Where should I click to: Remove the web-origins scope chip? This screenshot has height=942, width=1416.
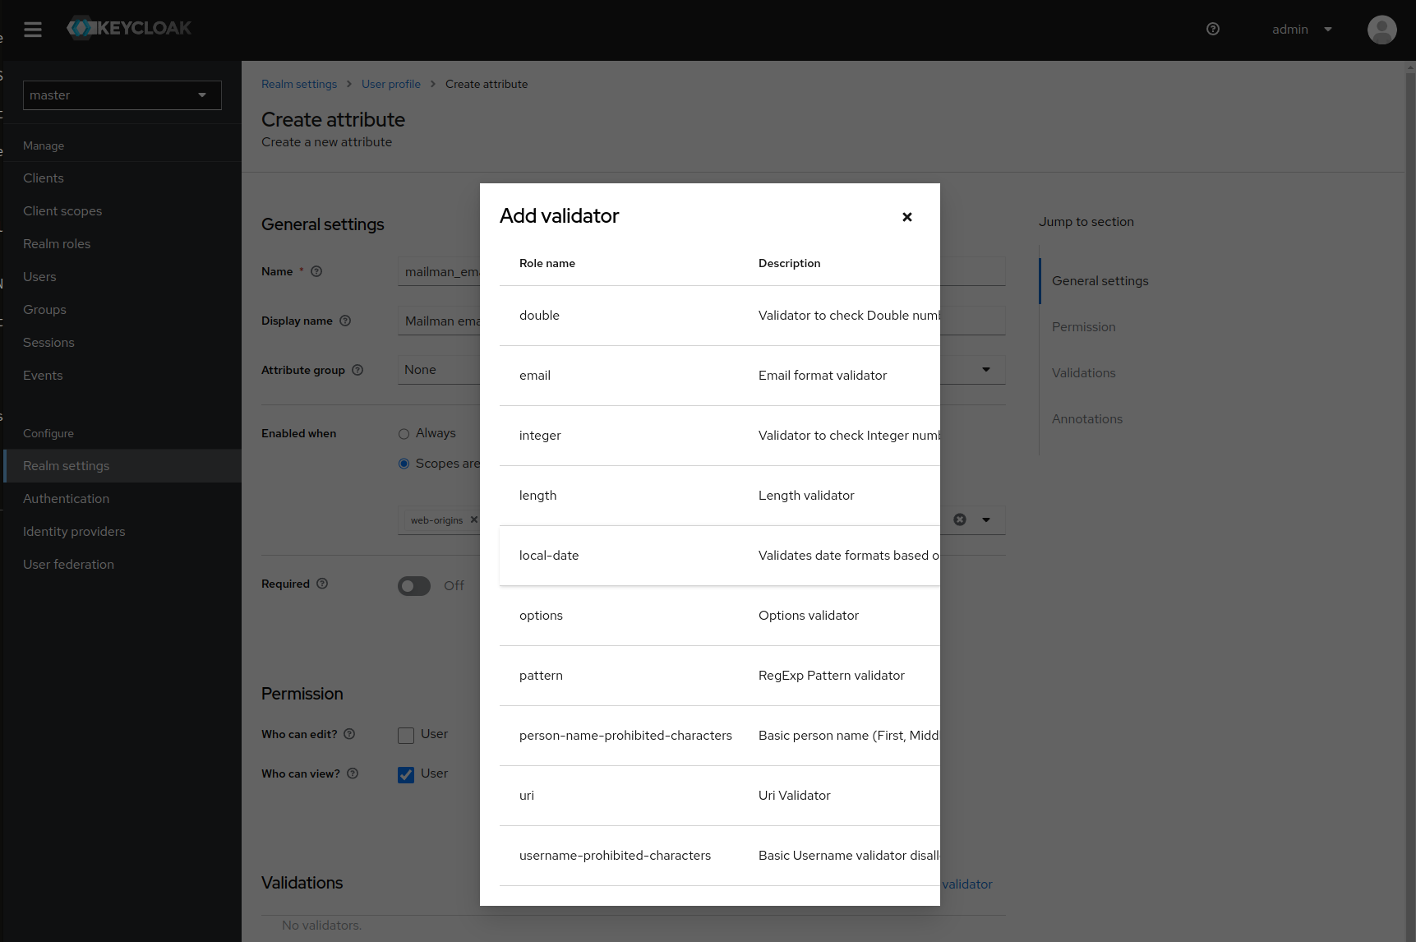coord(474,519)
